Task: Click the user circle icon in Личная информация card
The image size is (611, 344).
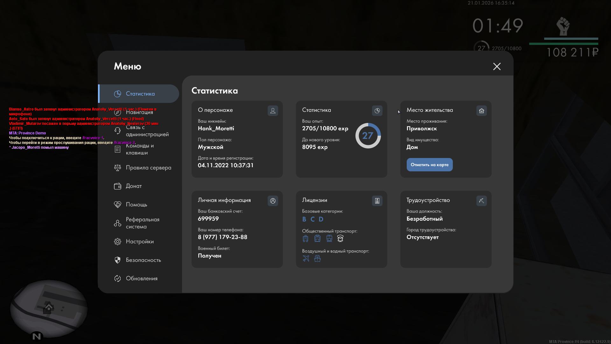Action: click(x=273, y=201)
